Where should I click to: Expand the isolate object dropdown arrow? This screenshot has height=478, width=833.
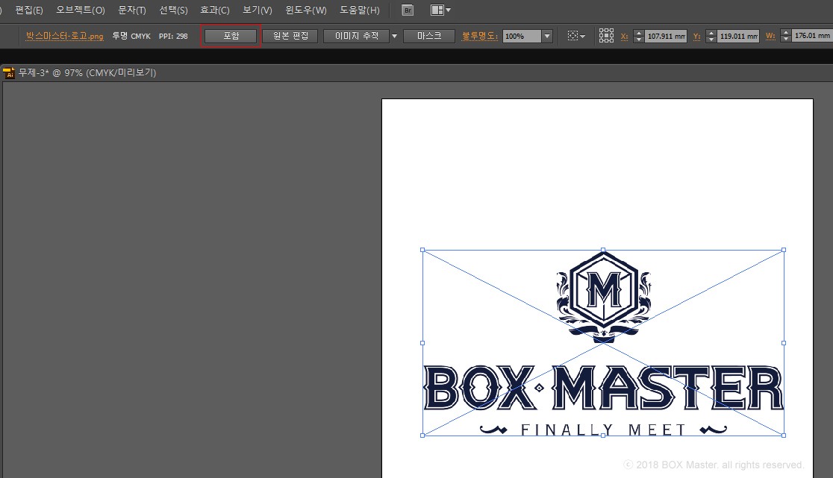click(583, 36)
